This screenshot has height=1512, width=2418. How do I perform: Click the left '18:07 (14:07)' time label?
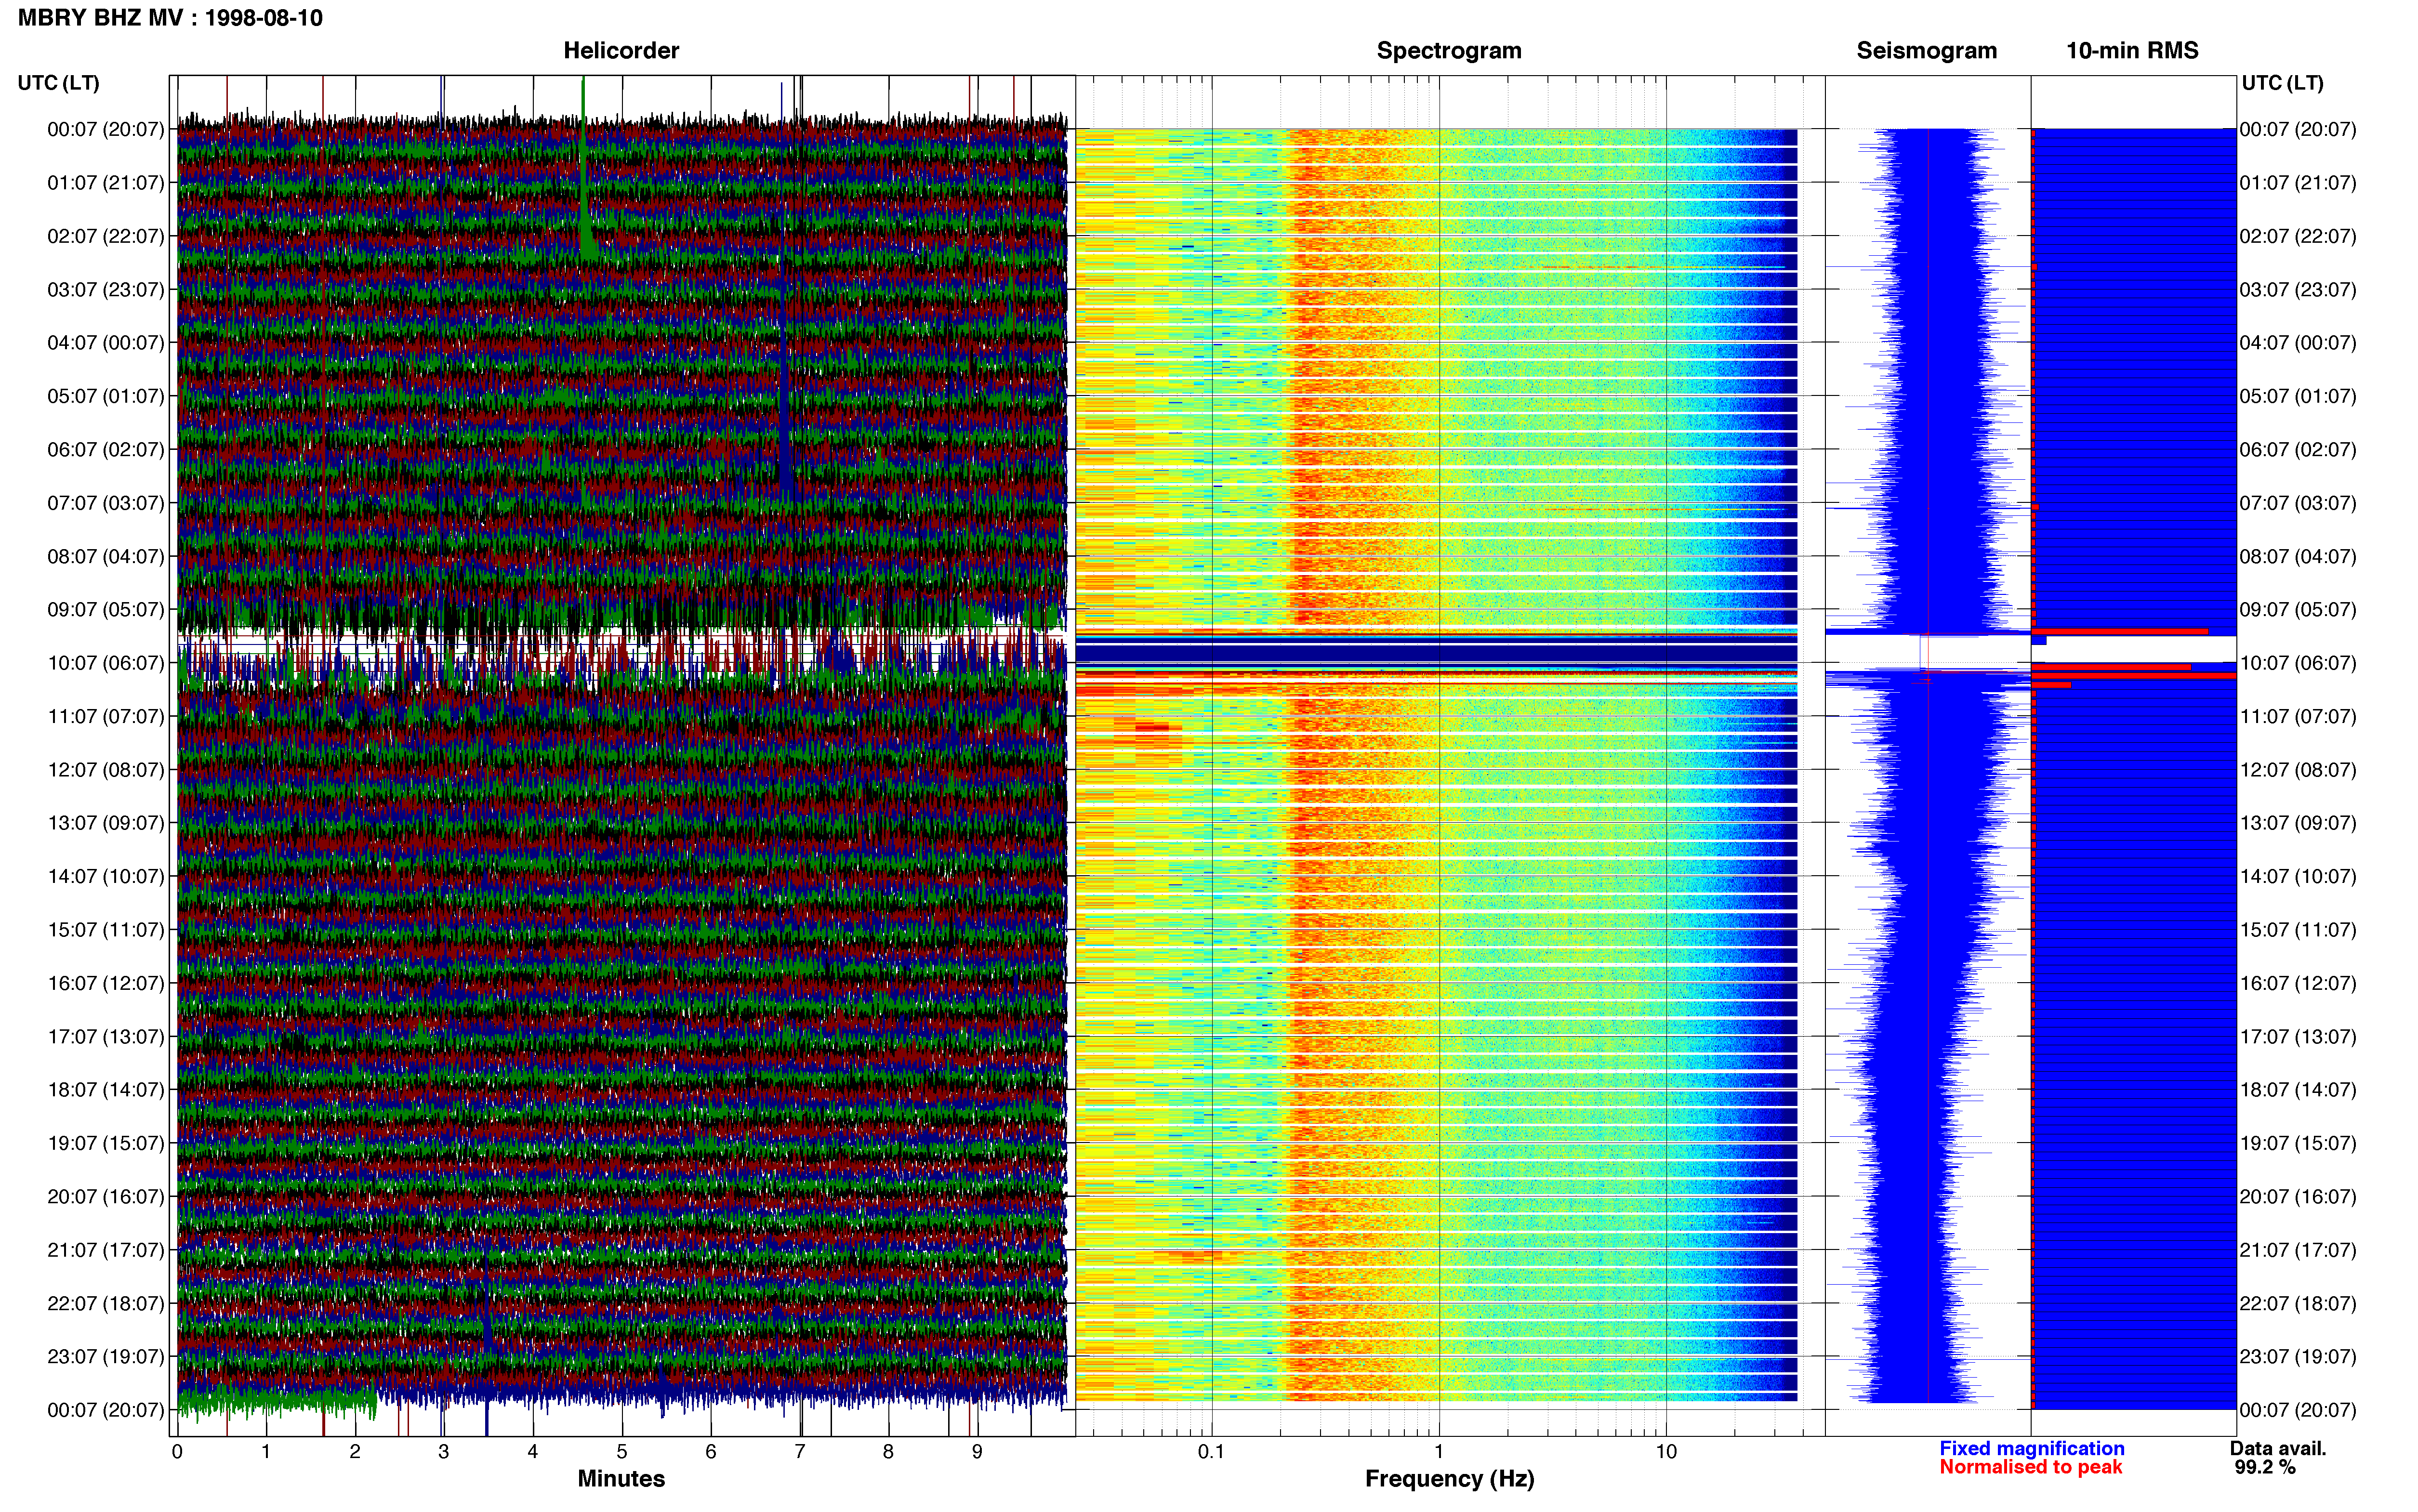pos(106,1090)
